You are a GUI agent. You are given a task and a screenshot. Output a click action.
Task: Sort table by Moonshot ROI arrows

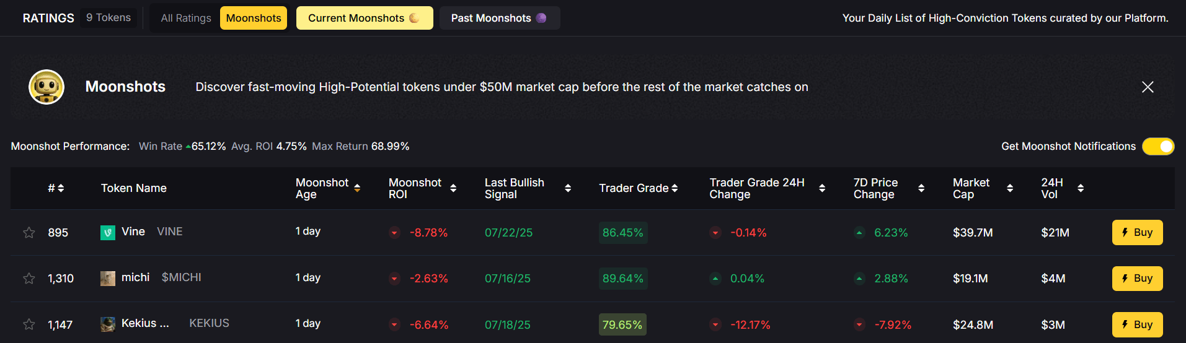[x=453, y=188]
